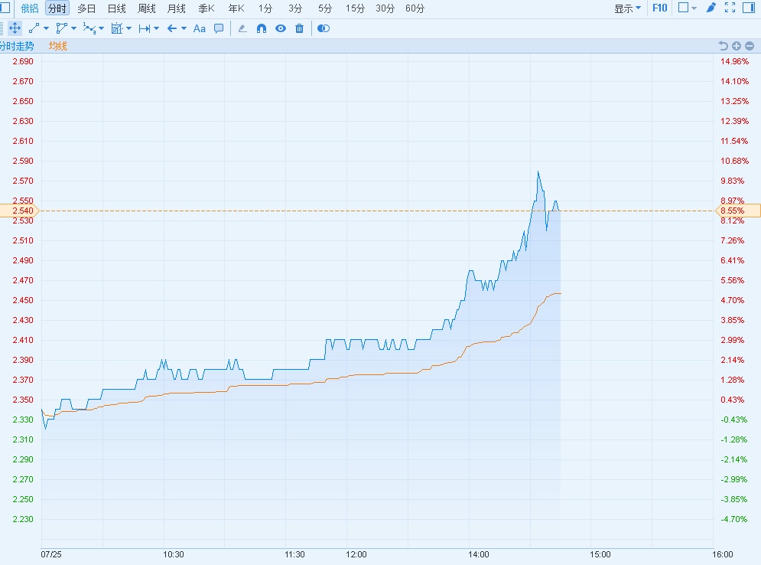Click the F10 company info button
761x565 pixels.
pos(659,8)
